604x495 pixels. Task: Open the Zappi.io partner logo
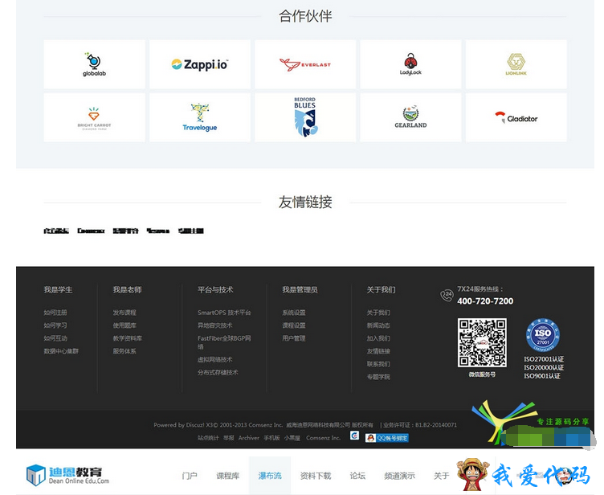point(199,64)
